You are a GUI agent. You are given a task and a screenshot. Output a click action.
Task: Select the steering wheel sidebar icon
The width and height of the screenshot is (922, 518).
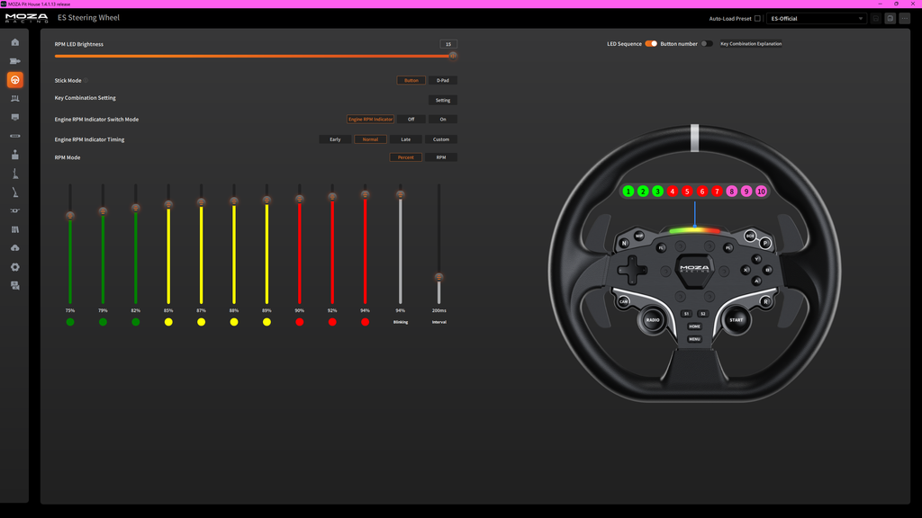point(15,80)
